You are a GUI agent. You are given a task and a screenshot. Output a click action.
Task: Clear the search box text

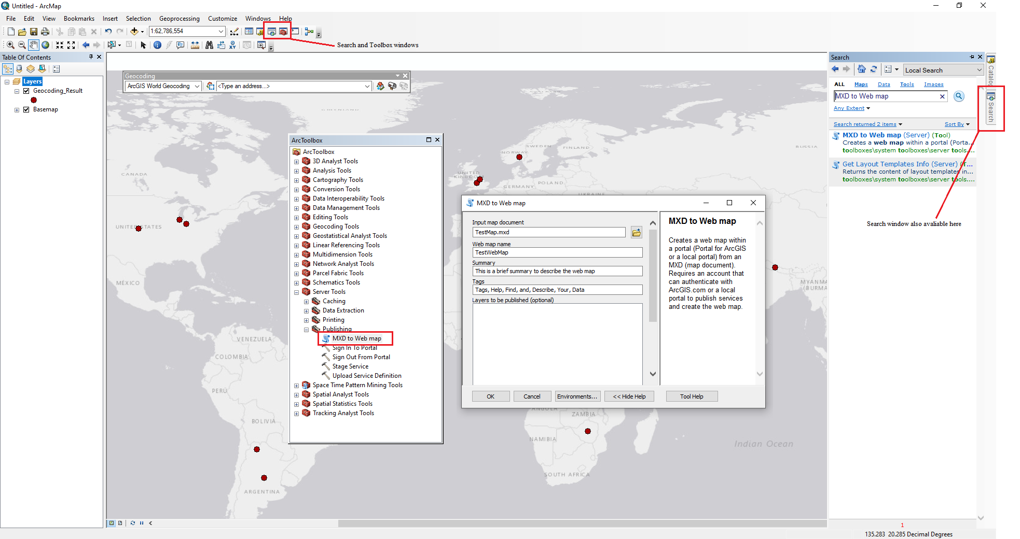(x=942, y=96)
